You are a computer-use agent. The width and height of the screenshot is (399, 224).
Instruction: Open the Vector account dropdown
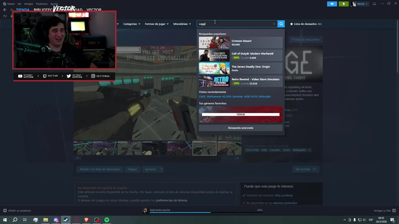[362, 4]
